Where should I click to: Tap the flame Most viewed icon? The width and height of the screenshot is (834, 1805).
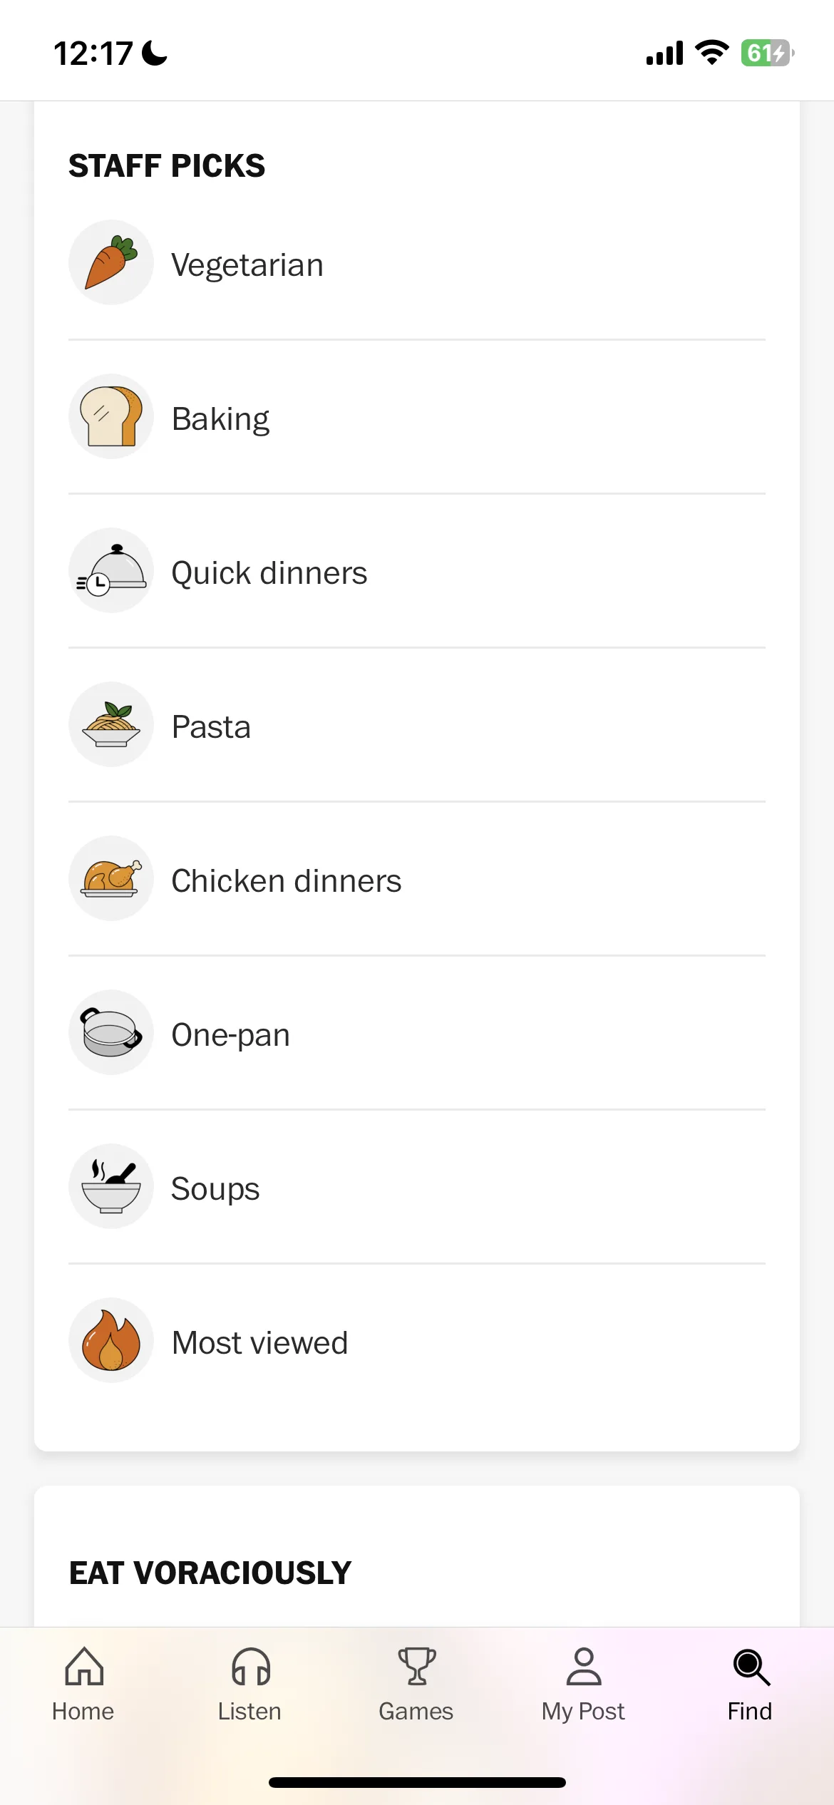click(x=111, y=1340)
